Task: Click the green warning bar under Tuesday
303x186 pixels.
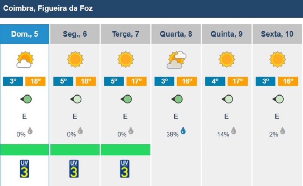Action: point(126,150)
